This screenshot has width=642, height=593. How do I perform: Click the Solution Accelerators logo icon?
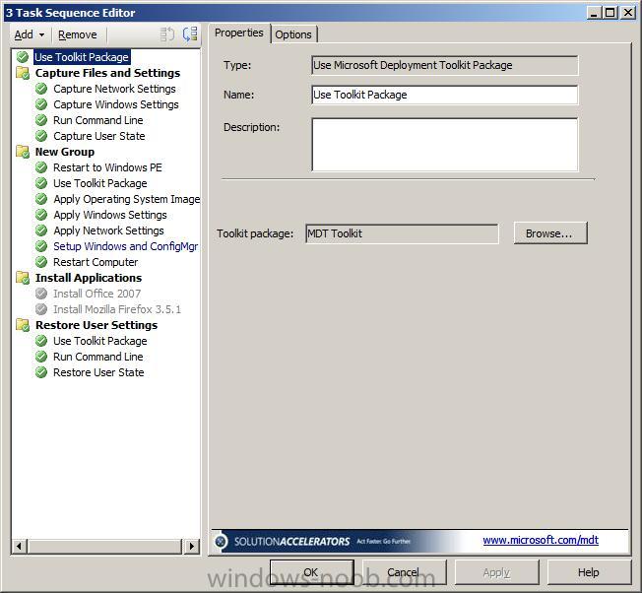[221, 542]
